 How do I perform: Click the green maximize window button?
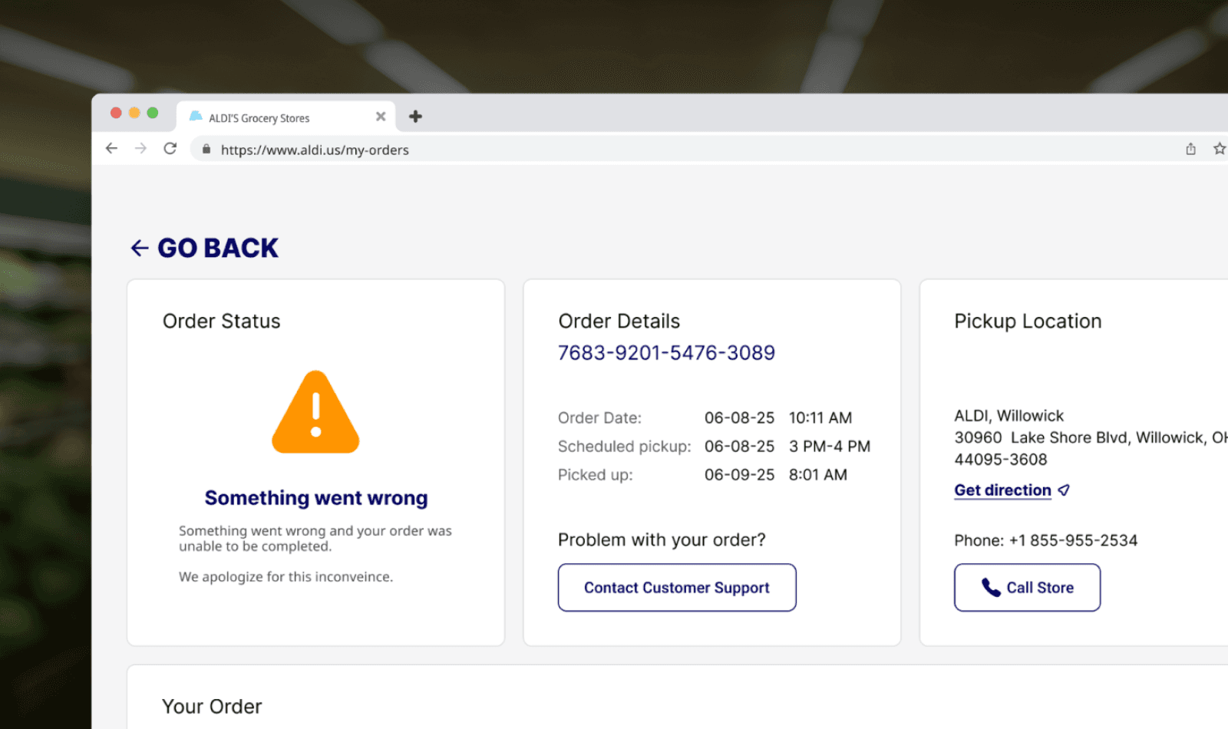coord(153,113)
